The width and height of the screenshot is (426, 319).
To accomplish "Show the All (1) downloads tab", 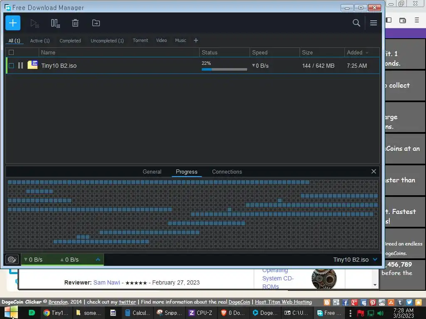I will click(x=15, y=41).
